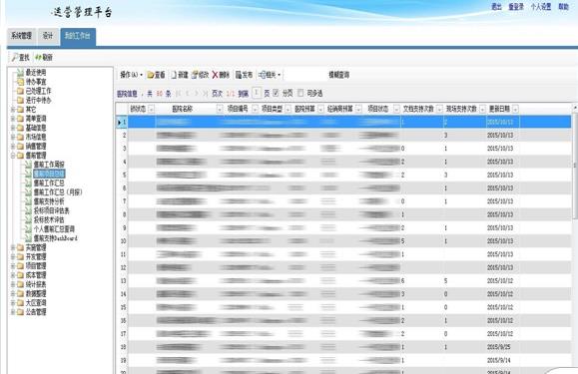The width and height of the screenshot is (578, 374).
Task: Collapse the 售前管理 tree node
Action: (x=13, y=156)
